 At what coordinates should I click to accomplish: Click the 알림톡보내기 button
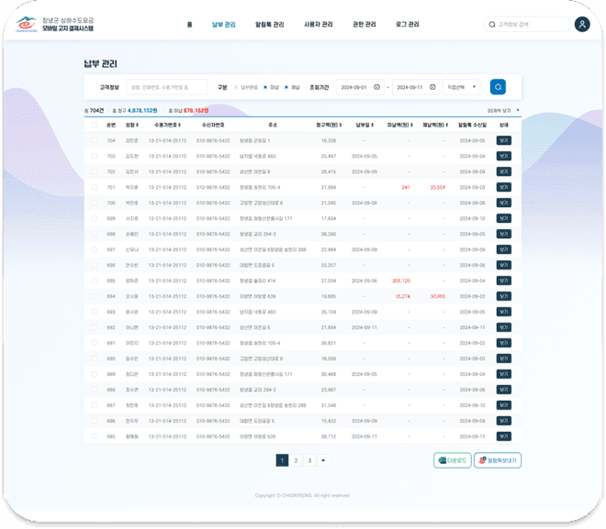(x=498, y=460)
